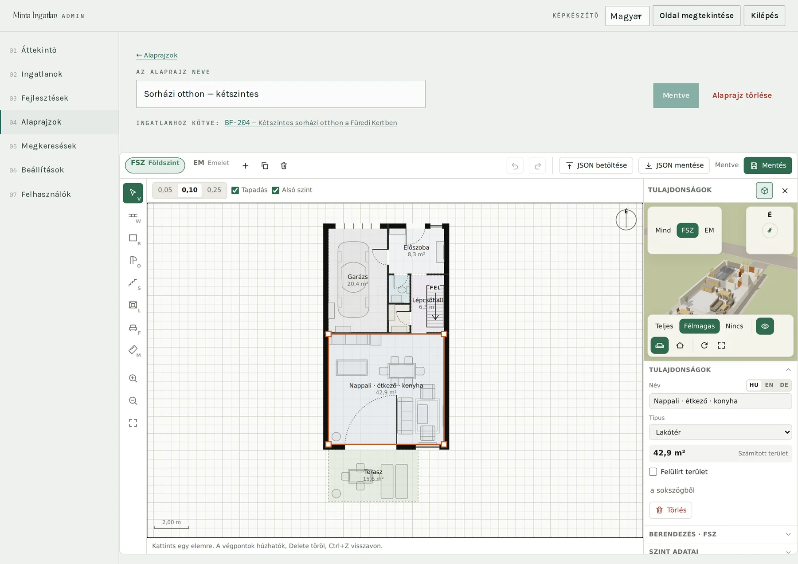Expand 3D preview to fullscreen
Image resolution: width=798 pixels, height=564 pixels.
[721, 345]
